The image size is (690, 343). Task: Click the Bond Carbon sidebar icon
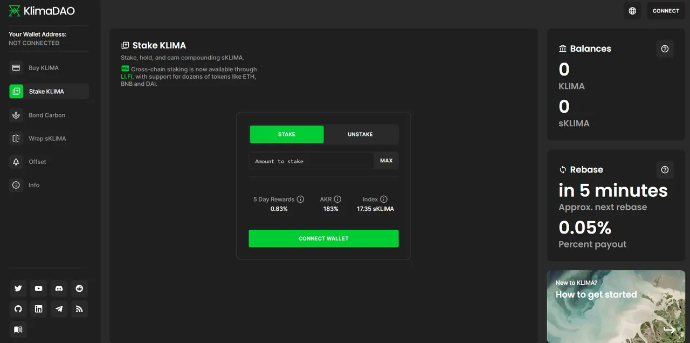pyautogui.click(x=16, y=115)
